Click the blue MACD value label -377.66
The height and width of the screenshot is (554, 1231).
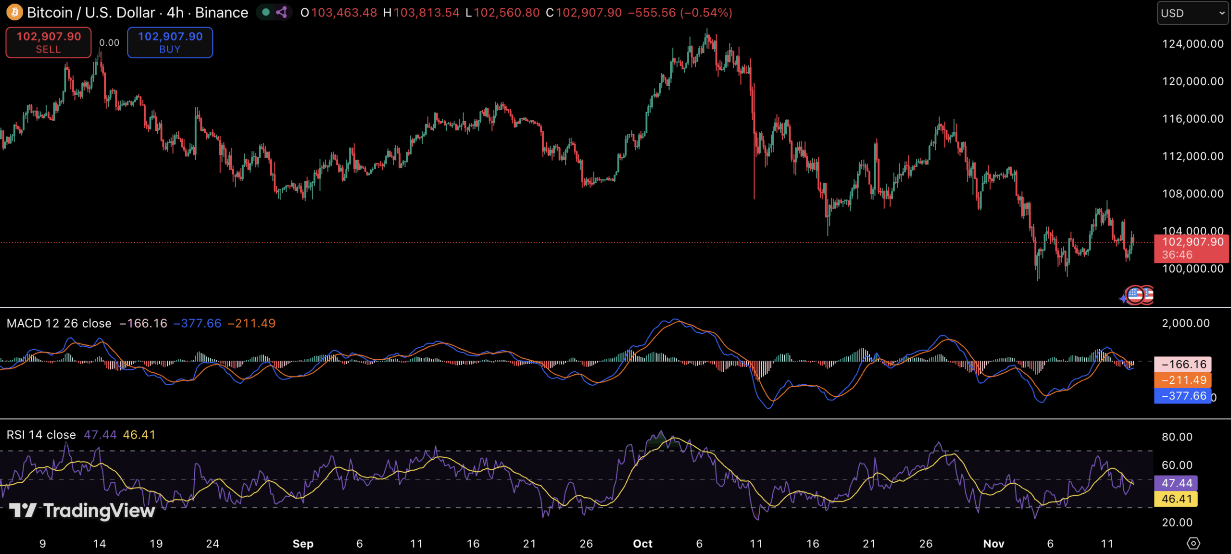1182,396
